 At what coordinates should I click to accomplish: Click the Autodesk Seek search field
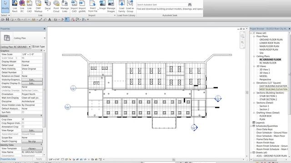(162, 5)
